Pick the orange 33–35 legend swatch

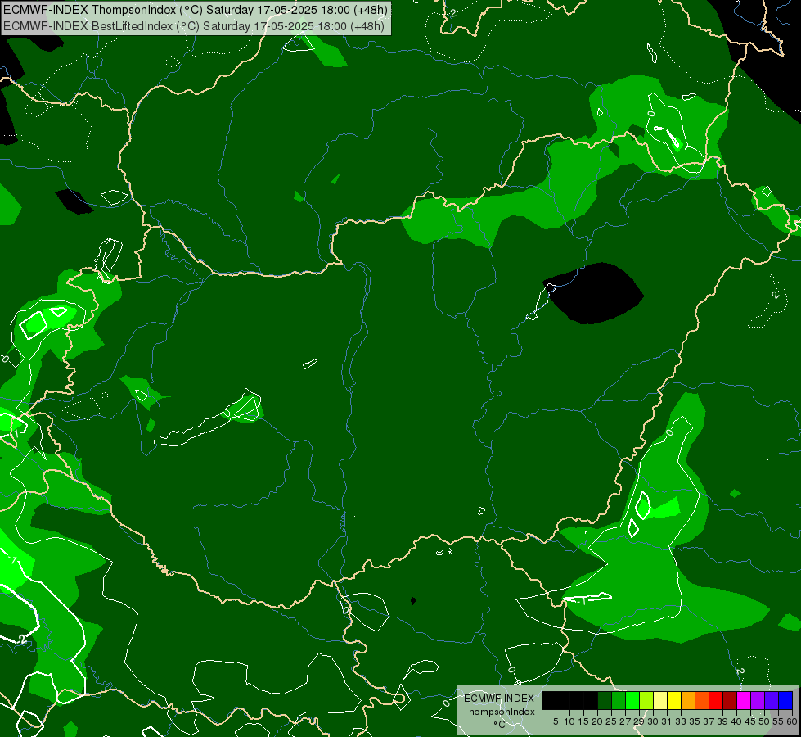tap(688, 700)
